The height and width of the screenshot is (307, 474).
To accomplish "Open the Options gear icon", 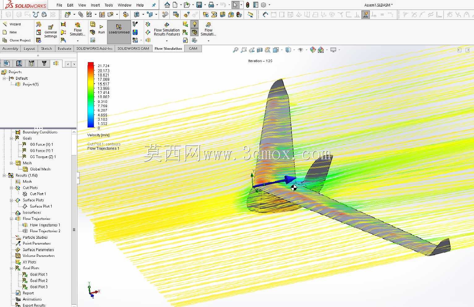I will pyautogui.click(x=263, y=5).
